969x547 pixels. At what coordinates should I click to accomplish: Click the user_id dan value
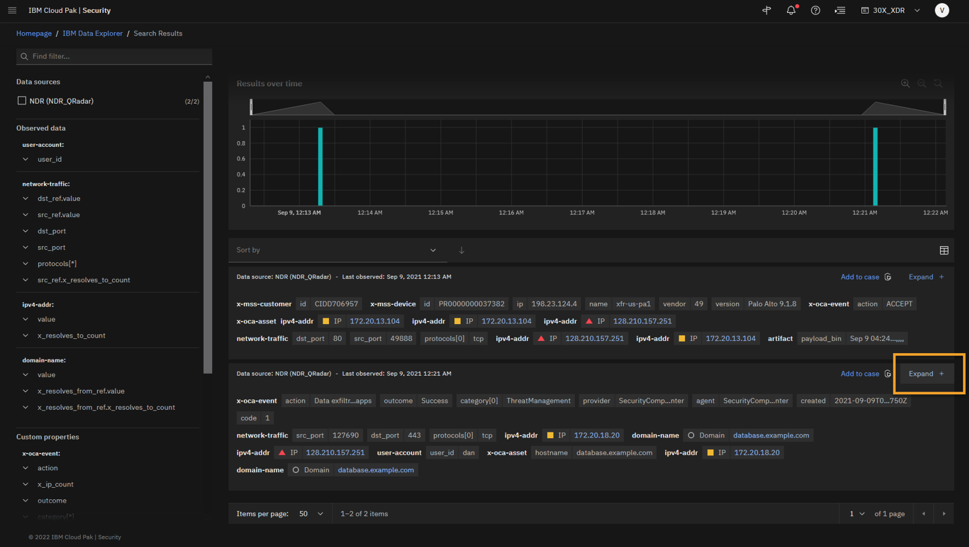point(468,453)
